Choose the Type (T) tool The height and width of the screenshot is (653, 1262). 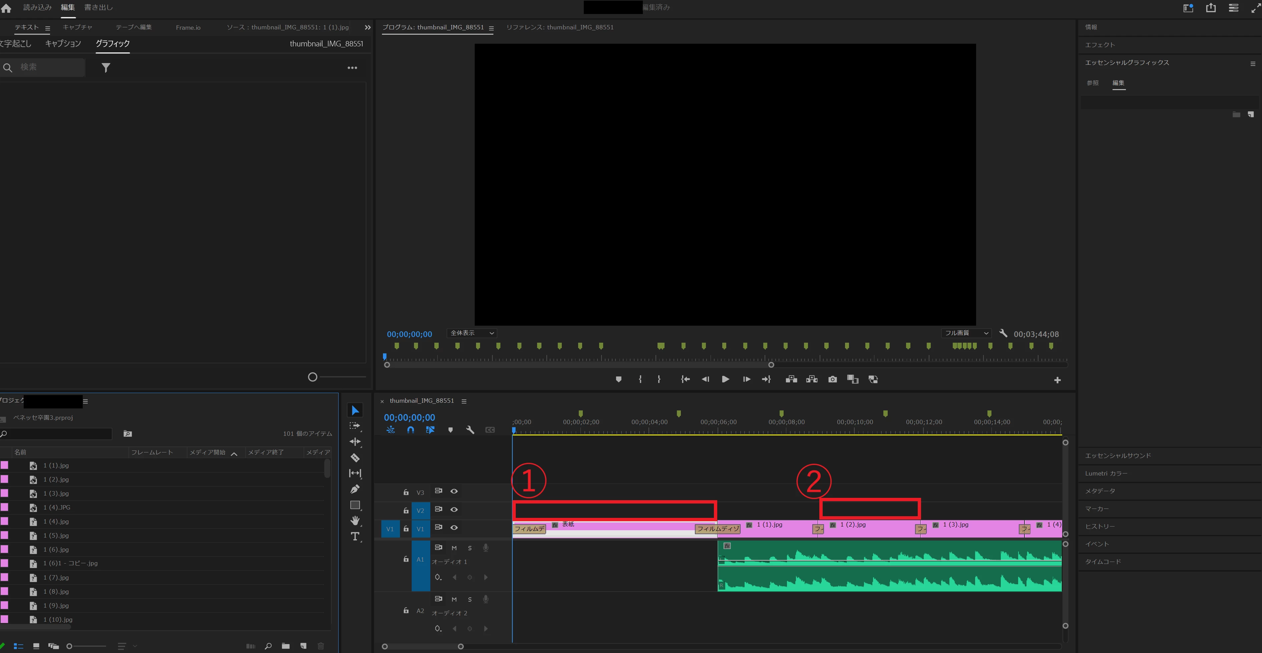355,537
